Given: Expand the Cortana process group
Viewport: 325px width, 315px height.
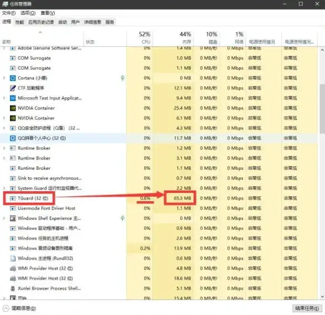Looking at the screenshot, I should pyautogui.click(x=4, y=78).
